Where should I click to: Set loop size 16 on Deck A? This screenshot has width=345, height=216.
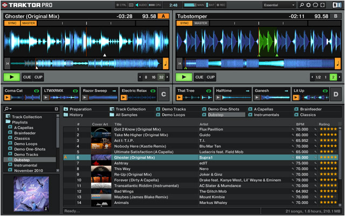tap(154, 77)
